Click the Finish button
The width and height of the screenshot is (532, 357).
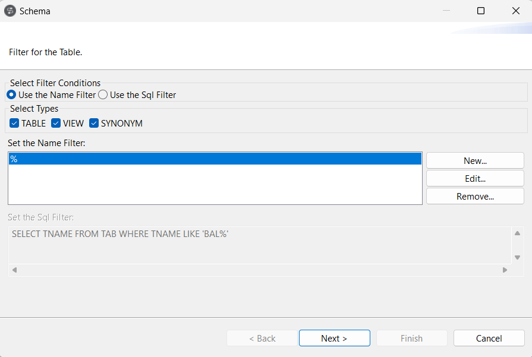pos(411,337)
